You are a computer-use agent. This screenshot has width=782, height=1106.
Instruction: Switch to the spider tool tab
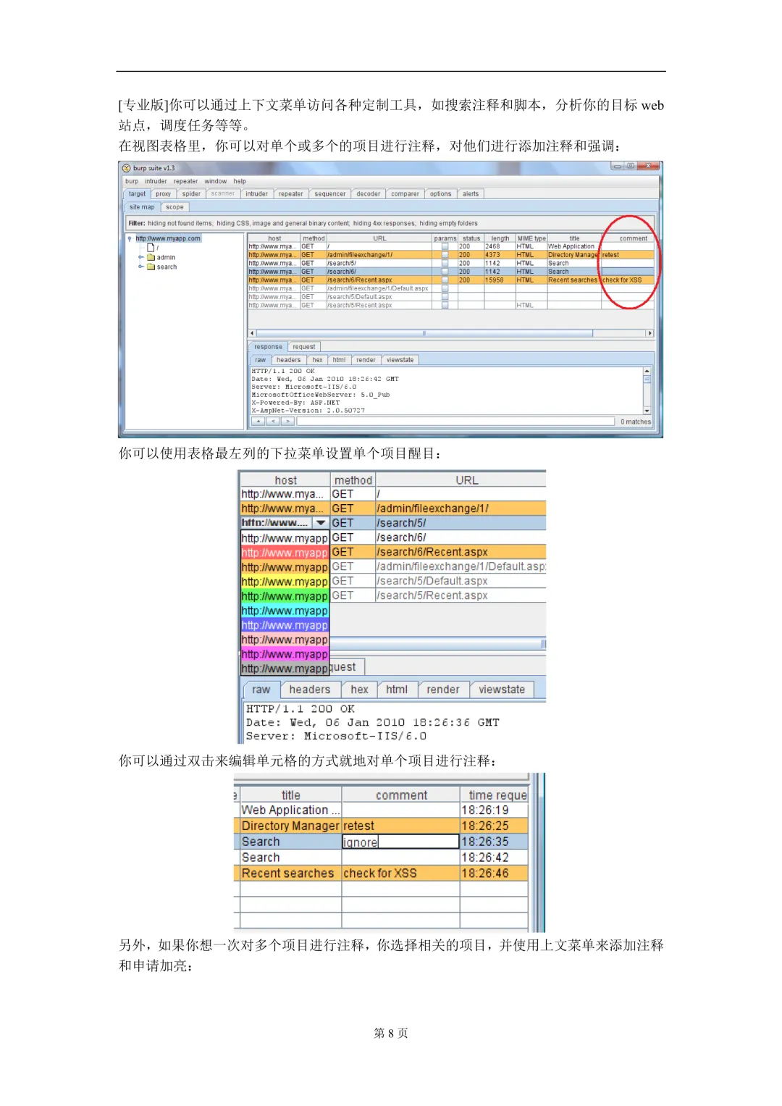pos(191,194)
